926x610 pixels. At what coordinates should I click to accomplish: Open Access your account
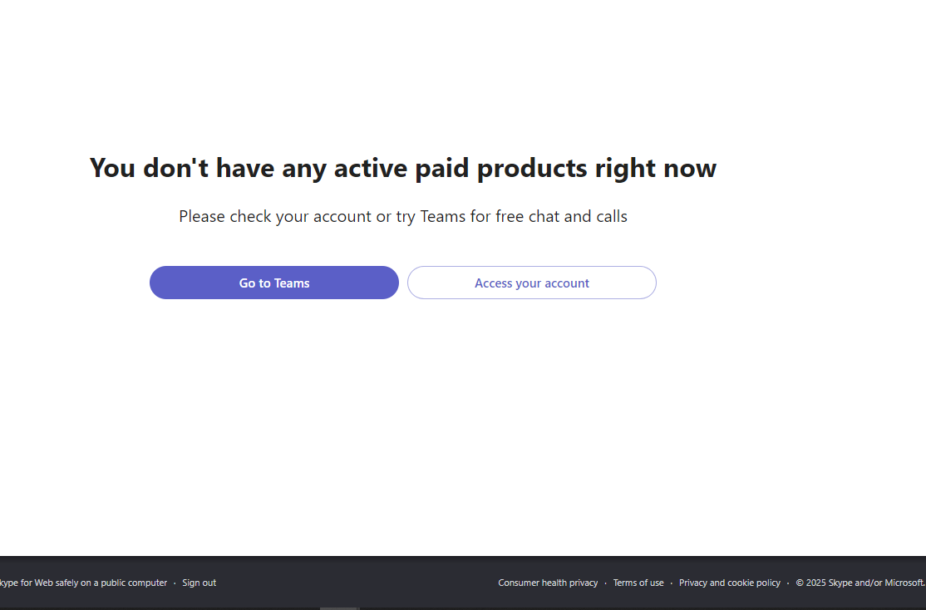click(x=531, y=283)
